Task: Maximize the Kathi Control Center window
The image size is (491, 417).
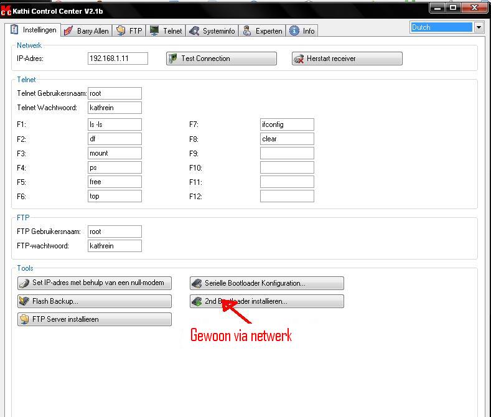Action: click(453, 7)
